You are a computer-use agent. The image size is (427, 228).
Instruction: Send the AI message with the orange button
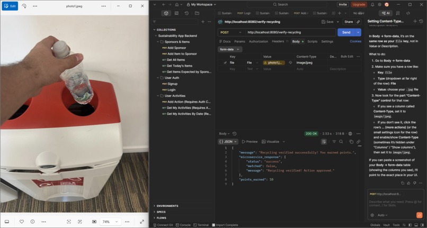click(x=419, y=215)
